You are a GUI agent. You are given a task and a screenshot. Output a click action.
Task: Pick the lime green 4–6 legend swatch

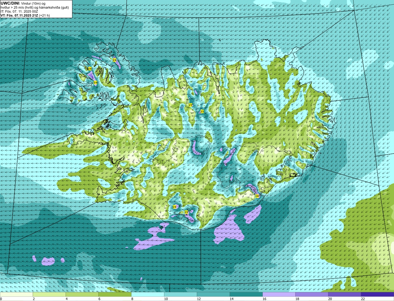point(82,295)
